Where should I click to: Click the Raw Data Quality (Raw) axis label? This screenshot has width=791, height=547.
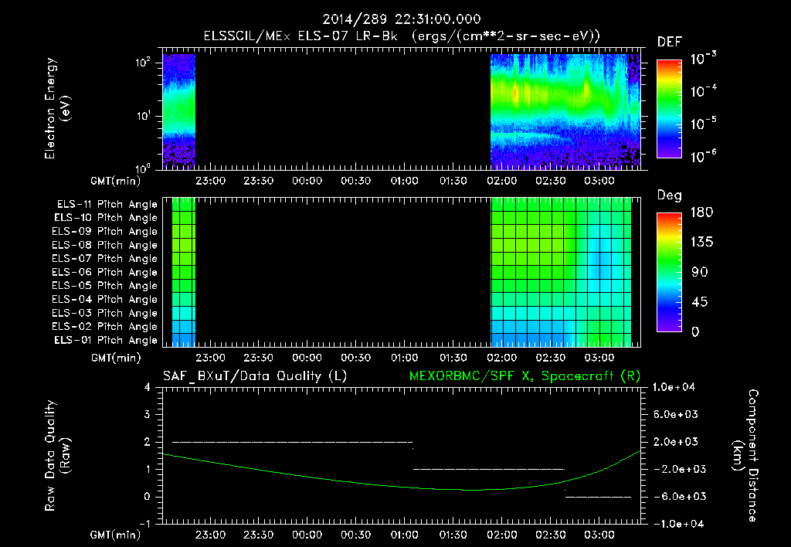(57, 456)
